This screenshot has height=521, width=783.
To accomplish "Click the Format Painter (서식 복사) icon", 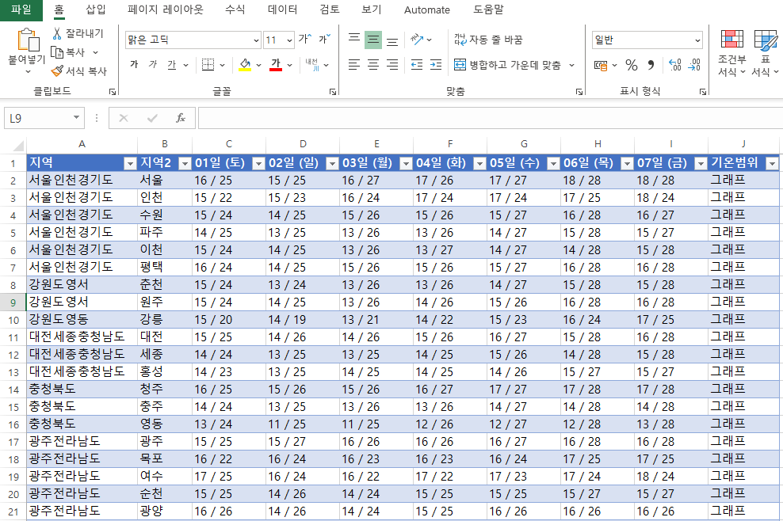I will tap(57, 70).
